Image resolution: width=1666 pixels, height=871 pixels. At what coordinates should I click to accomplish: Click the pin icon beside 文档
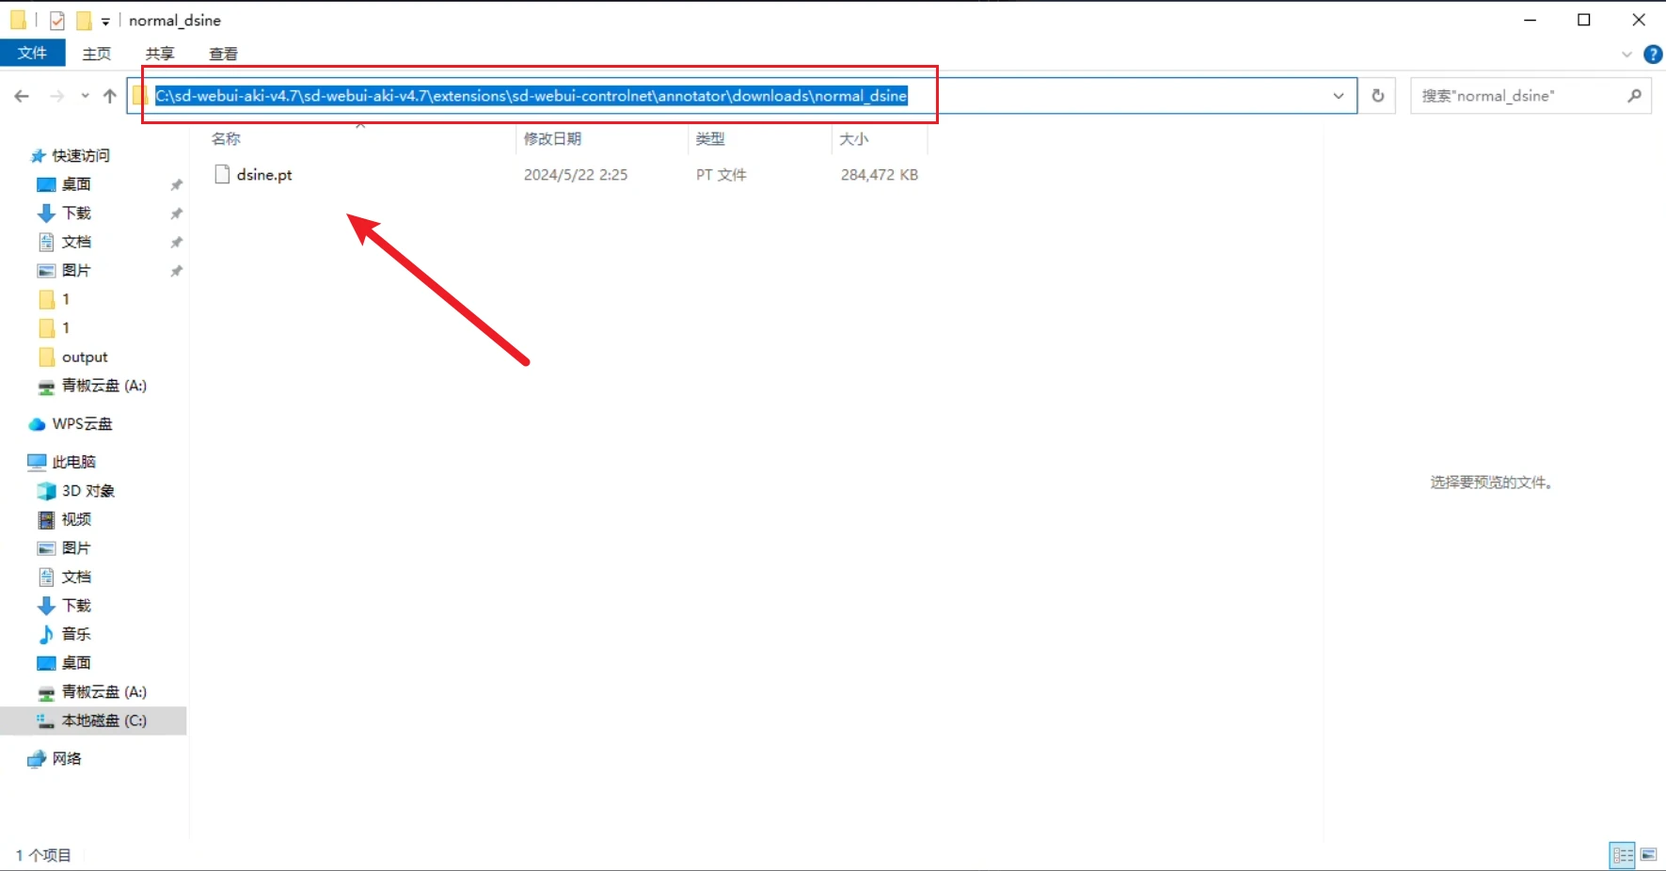[x=176, y=243]
